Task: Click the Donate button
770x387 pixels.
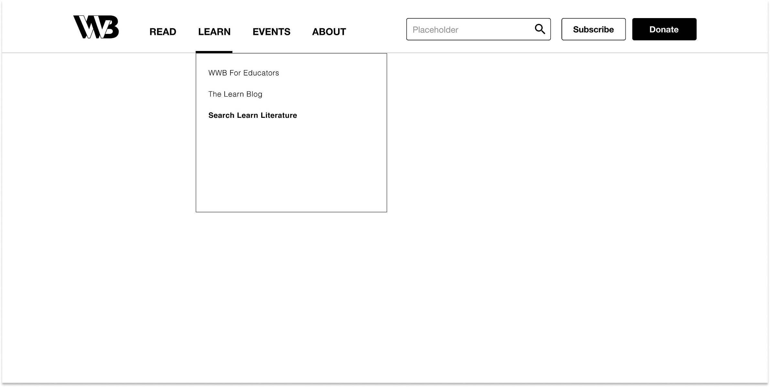Action: click(x=664, y=29)
